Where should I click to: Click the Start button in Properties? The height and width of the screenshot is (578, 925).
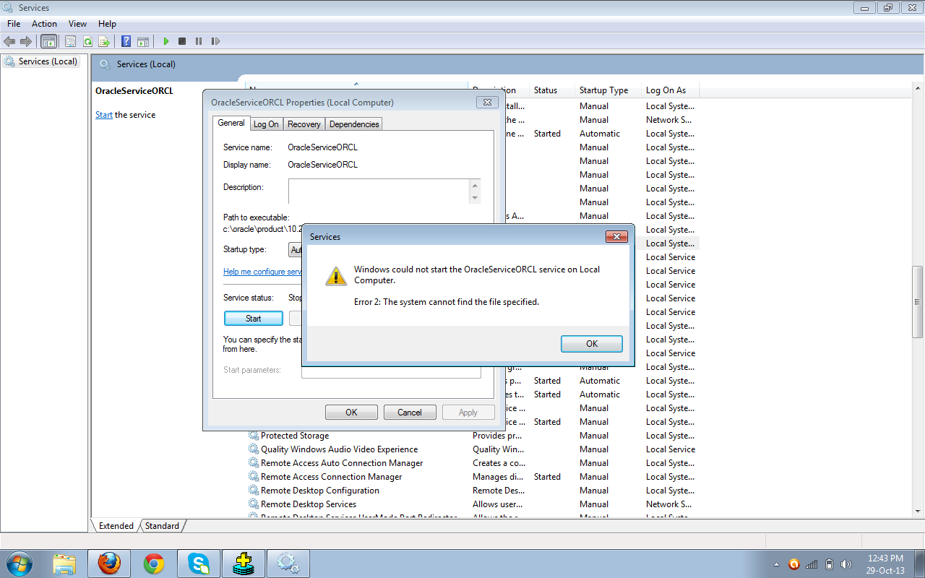click(254, 319)
